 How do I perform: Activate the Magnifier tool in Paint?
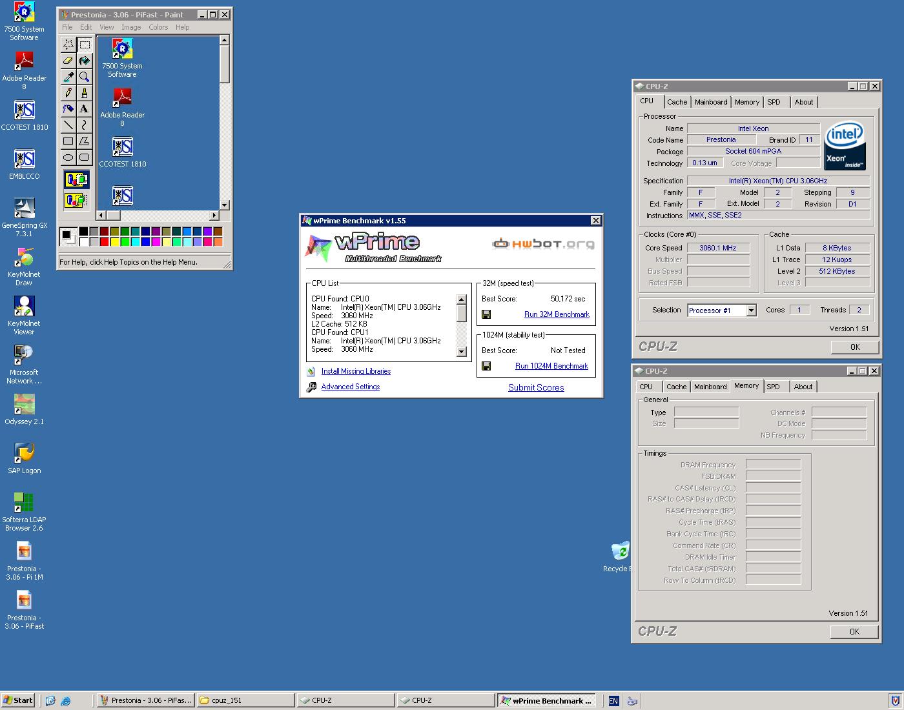(84, 77)
